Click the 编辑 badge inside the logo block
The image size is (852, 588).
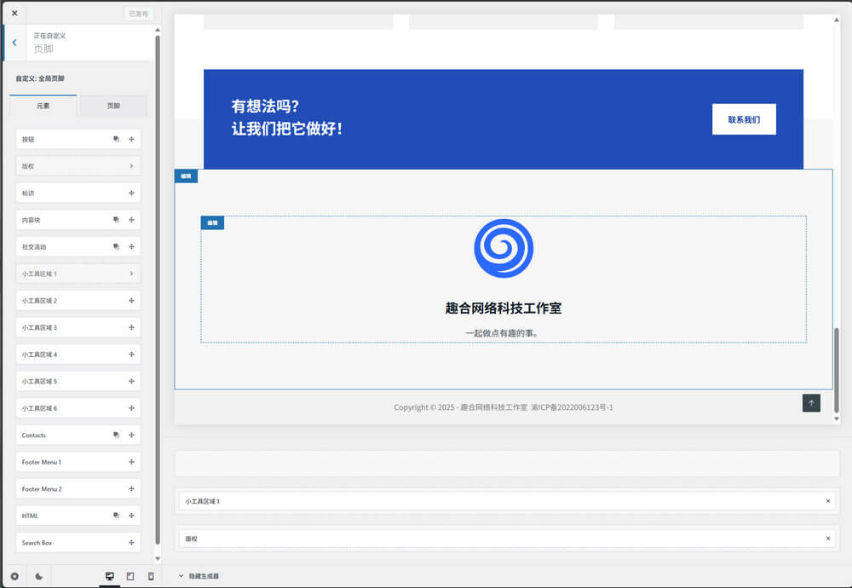pyautogui.click(x=210, y=222)
